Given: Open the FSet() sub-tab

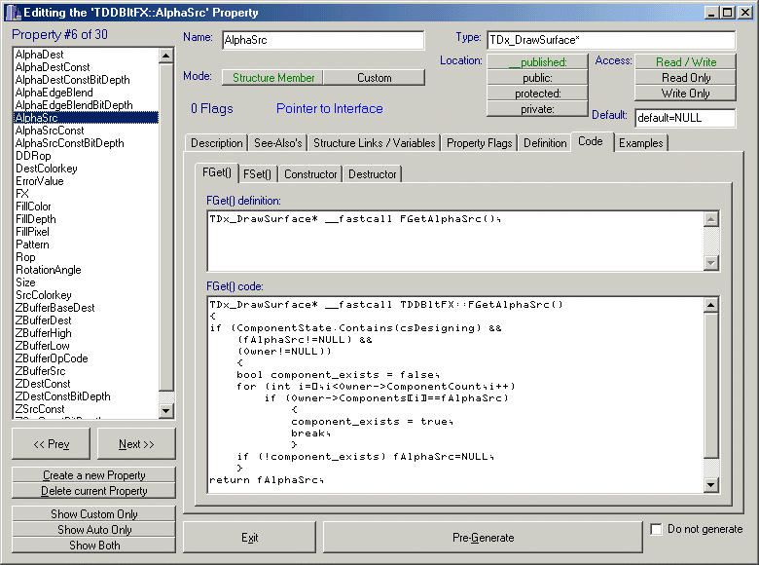Looking at the screenshot, I should click(257, 174).
